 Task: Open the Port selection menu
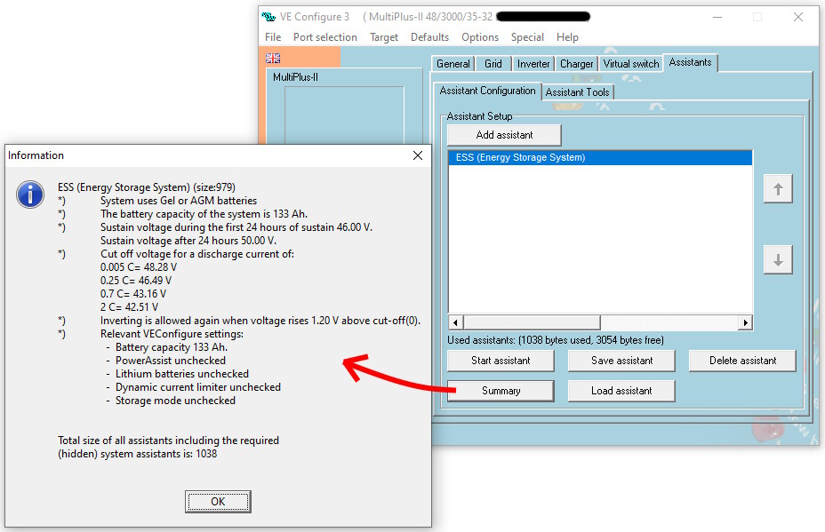pos(325,37)
